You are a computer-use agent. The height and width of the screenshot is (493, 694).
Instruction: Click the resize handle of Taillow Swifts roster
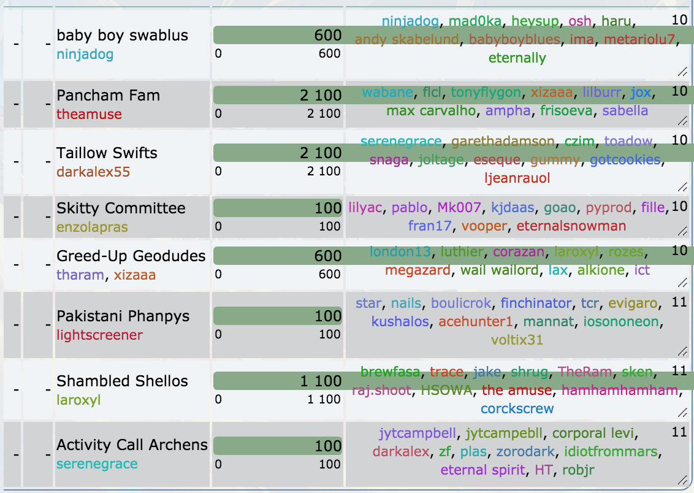point(682,187)
